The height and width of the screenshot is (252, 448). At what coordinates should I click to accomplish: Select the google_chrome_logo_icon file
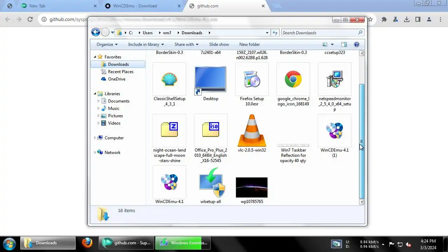pos(293,79)
